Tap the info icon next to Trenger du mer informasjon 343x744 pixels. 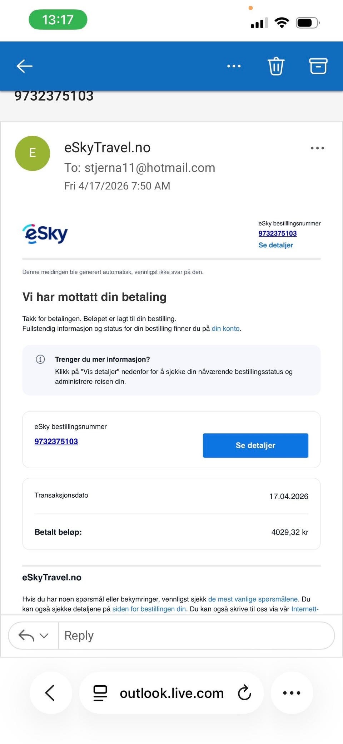[x=40, y=359]
